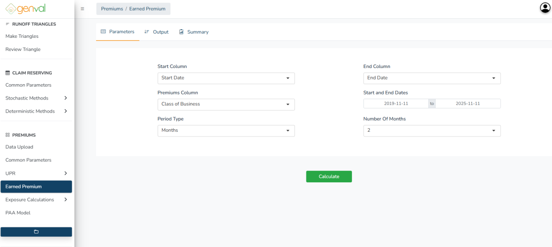Image resolution: width=552 pixels, height=247 pixels.
Task: Switch to the Output tab
Action: click(156, 32)
